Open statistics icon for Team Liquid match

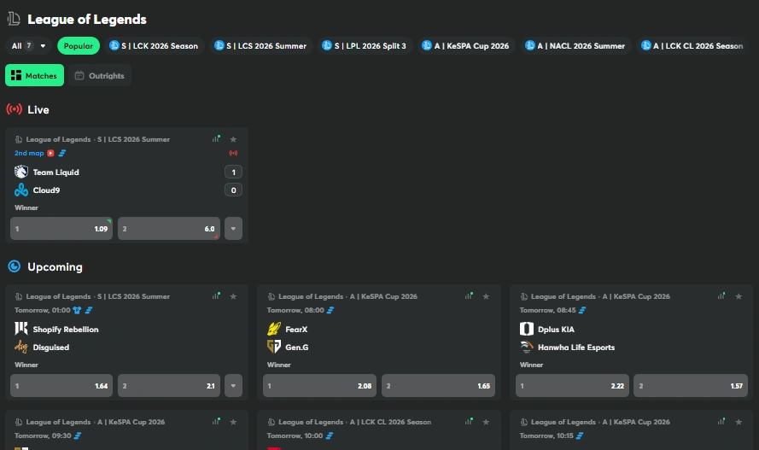point(216,139)
